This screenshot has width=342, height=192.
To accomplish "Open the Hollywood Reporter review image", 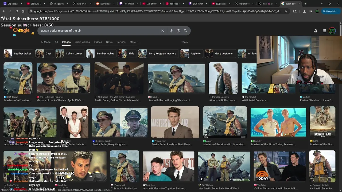I will [x=63, y=78].
